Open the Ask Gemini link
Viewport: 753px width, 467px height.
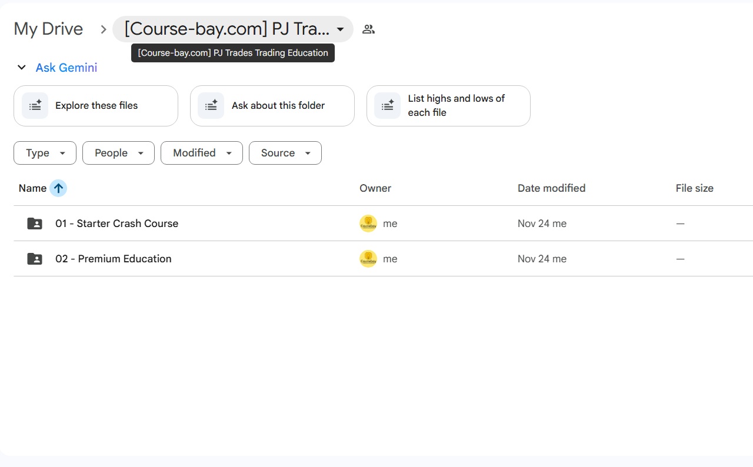tap(66, 68)
